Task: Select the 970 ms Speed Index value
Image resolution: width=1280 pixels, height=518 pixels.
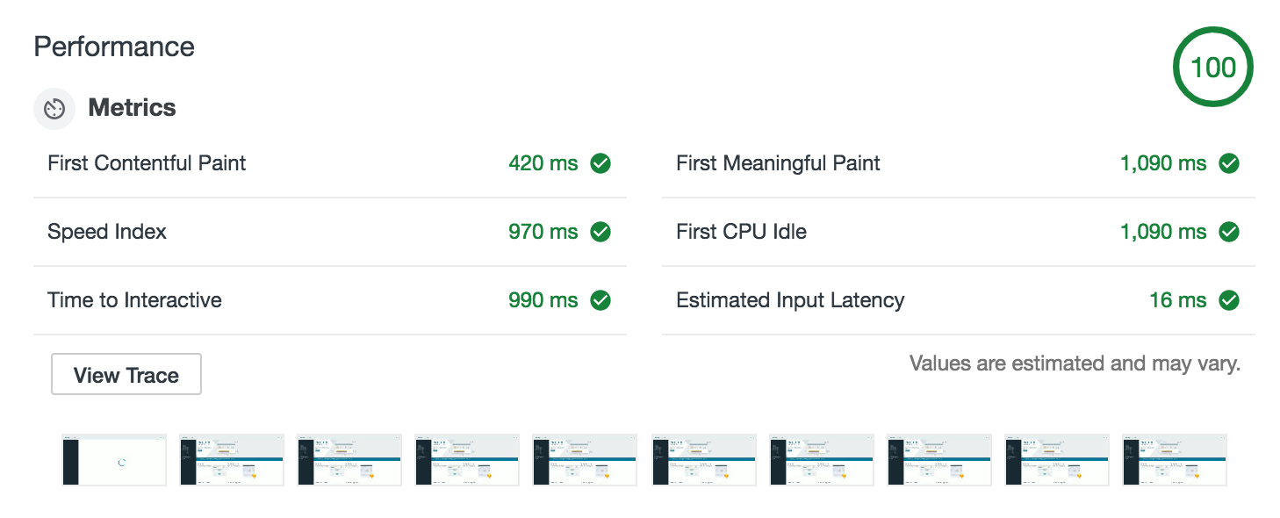Action: pyautogui.click(x=543, y=232)
